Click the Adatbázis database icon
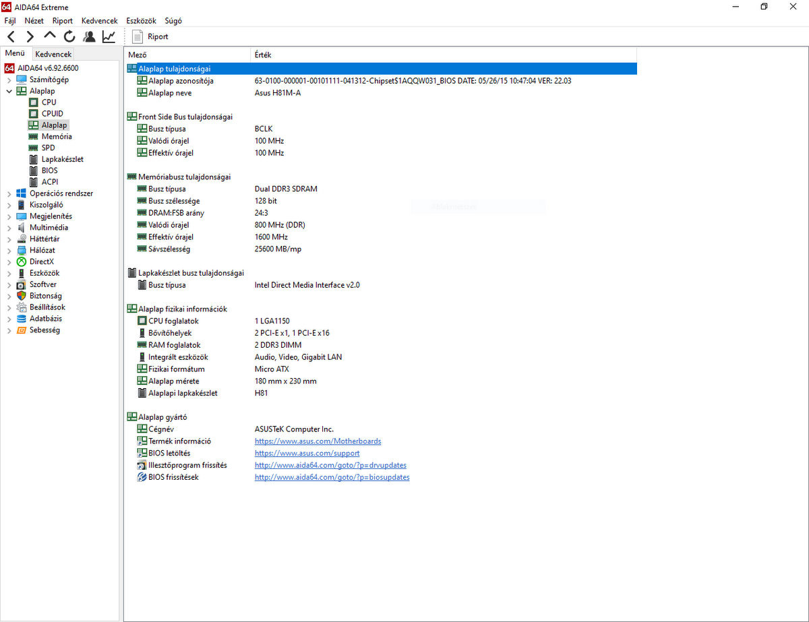Viewport: 809px width, 622px height. (22, 319)
